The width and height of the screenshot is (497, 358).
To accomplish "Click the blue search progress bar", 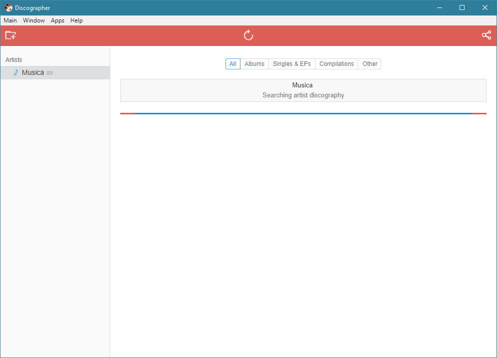I will pos(303,113).
